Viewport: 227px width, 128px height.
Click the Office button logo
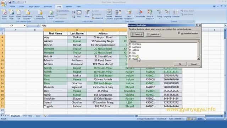click(3, 3)
